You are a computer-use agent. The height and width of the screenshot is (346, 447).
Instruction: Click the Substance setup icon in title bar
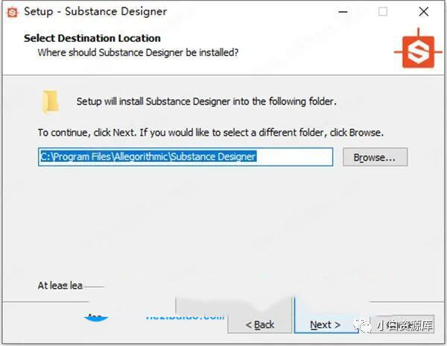[x=12, y=12]
